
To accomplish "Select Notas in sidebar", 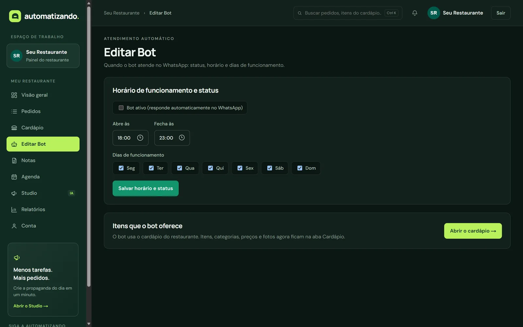I will click(43, 161).
